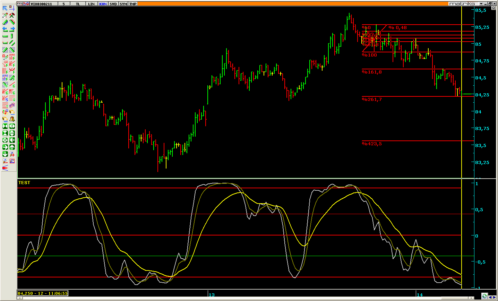Select the arrow pointer tool

click(x=5, y=8)
